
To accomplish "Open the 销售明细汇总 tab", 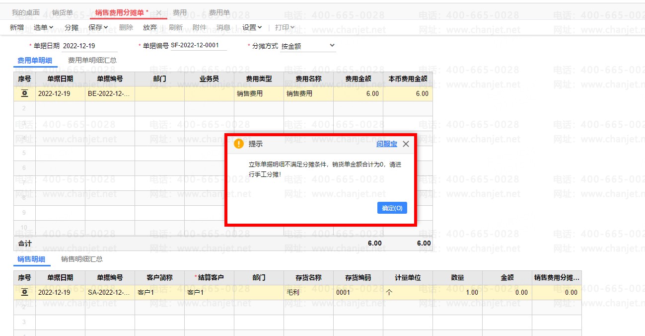I will click(x=81, y=259).
